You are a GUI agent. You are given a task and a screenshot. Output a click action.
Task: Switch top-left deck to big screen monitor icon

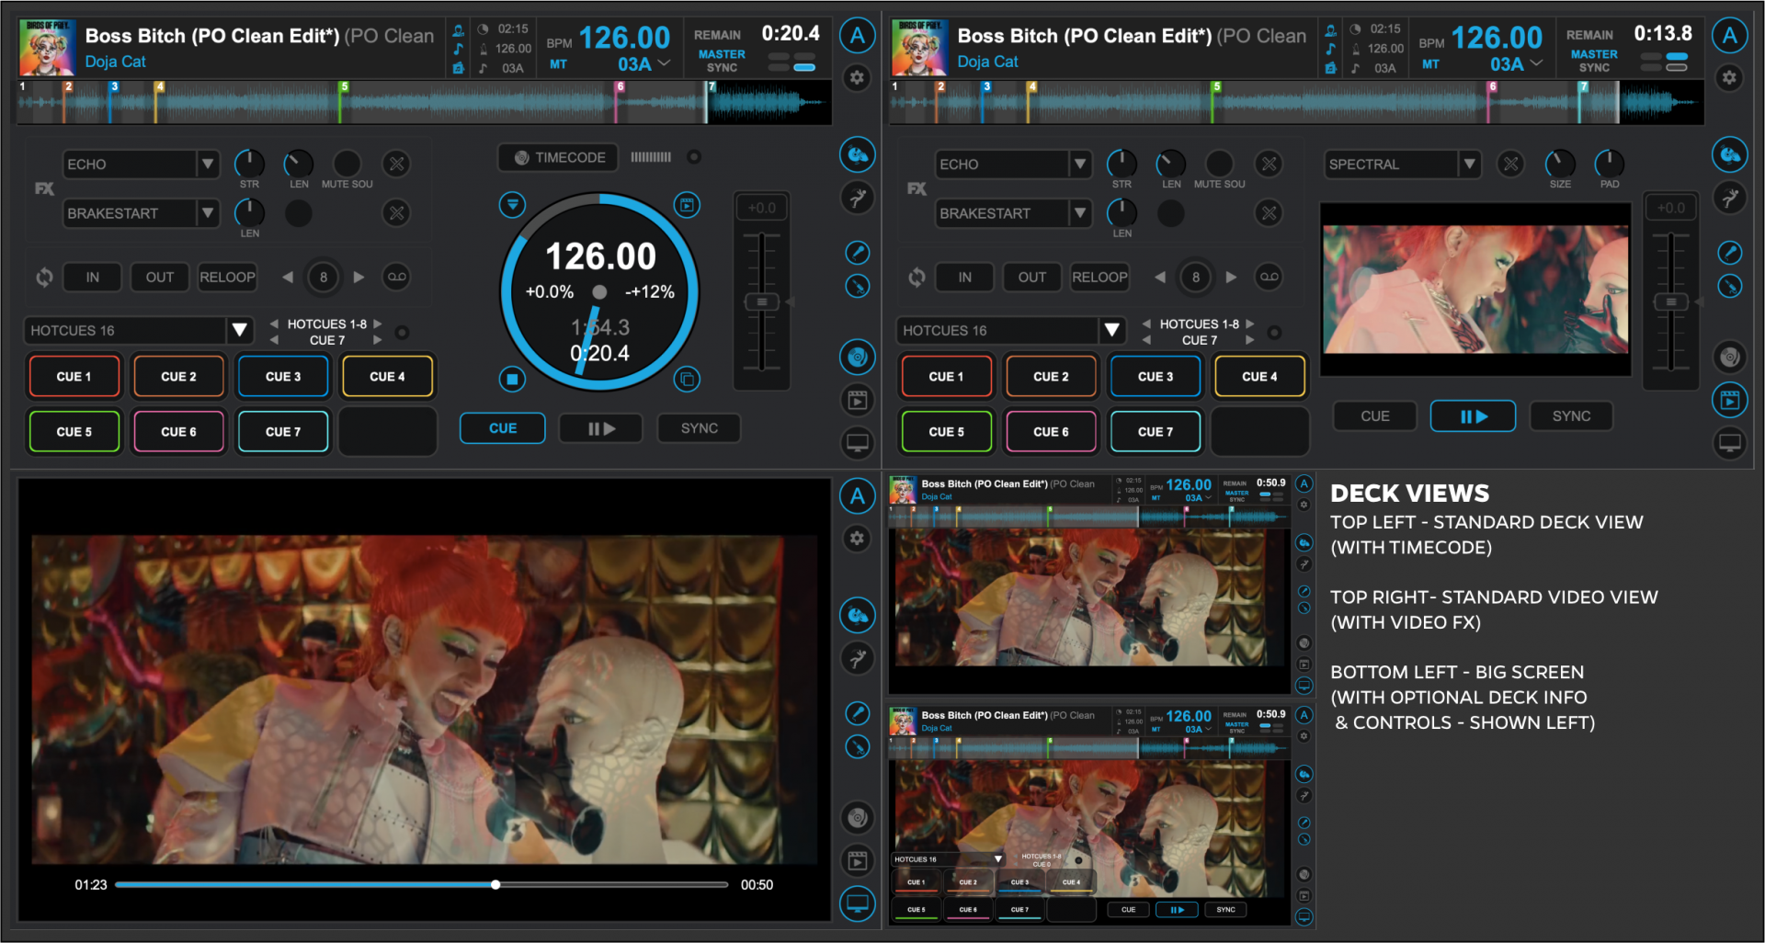pos(857,444)
